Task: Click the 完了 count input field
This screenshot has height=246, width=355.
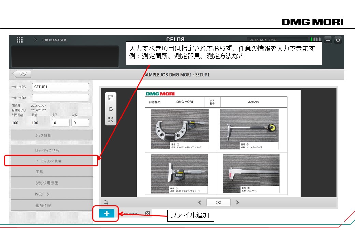Action: 60,123
